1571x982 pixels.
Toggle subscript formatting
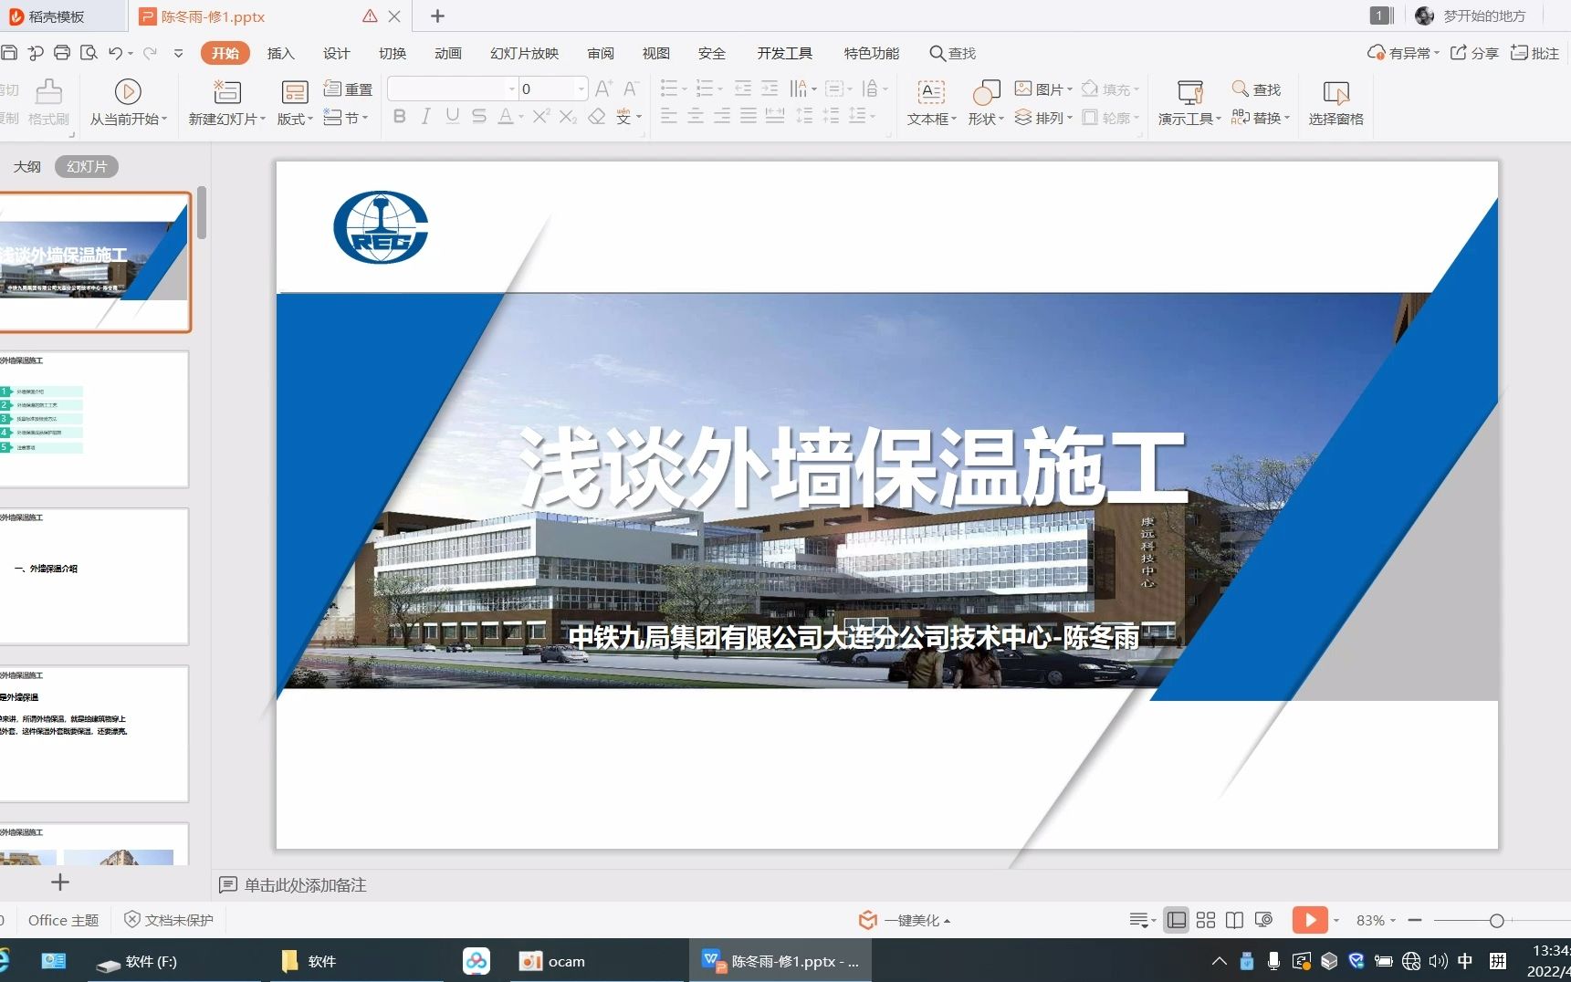point(568,117)
